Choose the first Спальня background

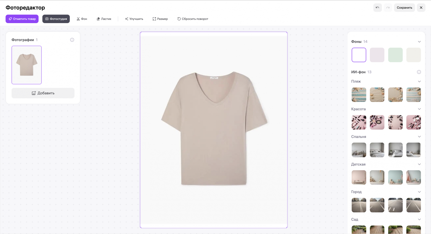point(359,150)
